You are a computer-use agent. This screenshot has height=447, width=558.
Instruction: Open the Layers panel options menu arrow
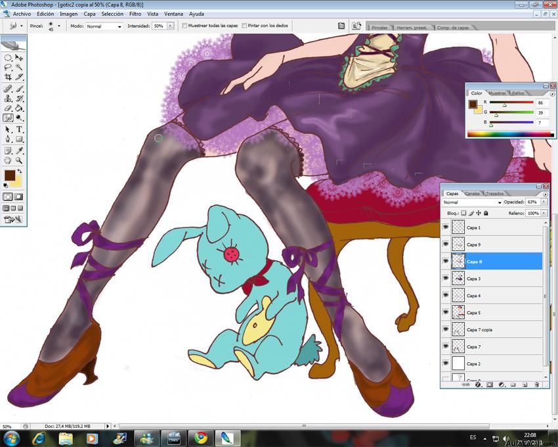click(x=545, y=195)
